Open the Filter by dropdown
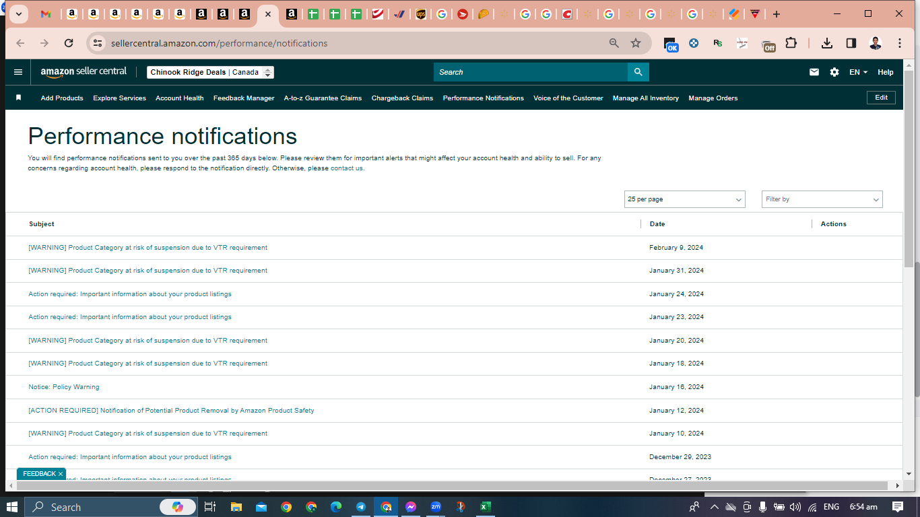The height and width of the screenshot is (517, 920). (822, 199)
